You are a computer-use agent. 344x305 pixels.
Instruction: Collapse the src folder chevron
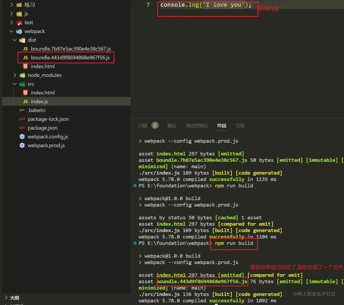point(15,84)
